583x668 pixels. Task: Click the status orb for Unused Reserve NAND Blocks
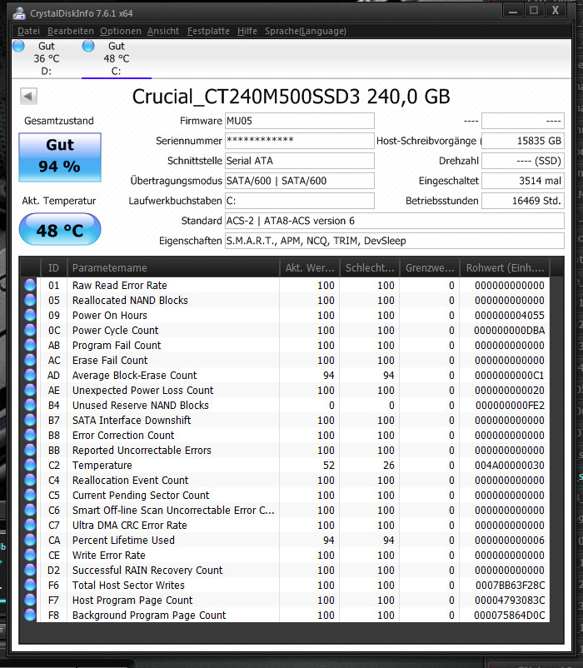[x=30, y=405]
